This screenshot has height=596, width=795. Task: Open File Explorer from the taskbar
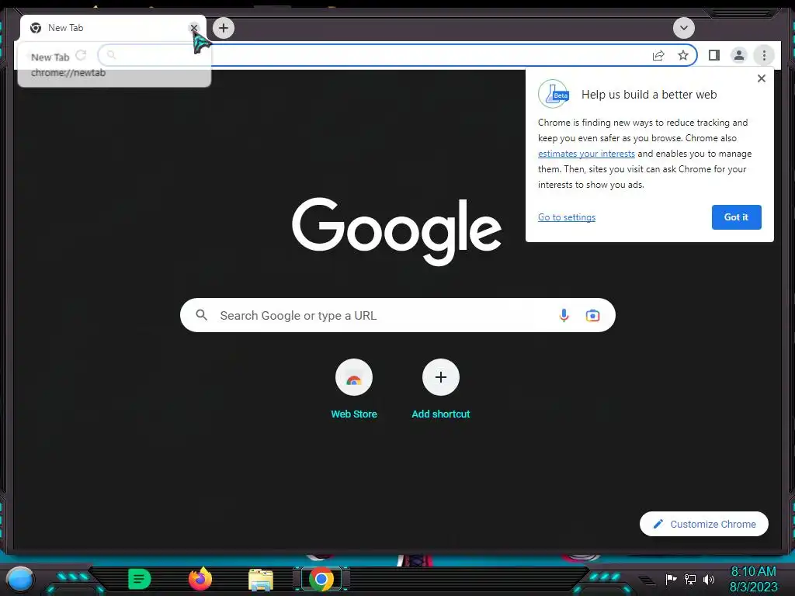261,579
